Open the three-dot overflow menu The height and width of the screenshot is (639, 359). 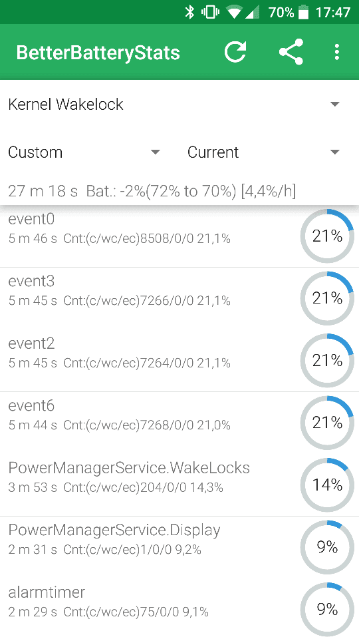(336, 52)
